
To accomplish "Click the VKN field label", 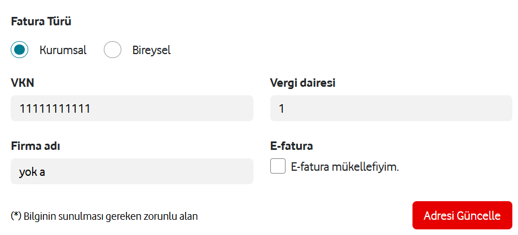I will pos(22,83).
